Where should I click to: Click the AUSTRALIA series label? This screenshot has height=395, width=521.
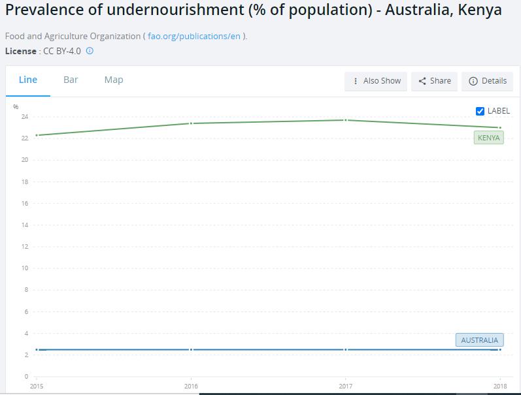point(479,340)
